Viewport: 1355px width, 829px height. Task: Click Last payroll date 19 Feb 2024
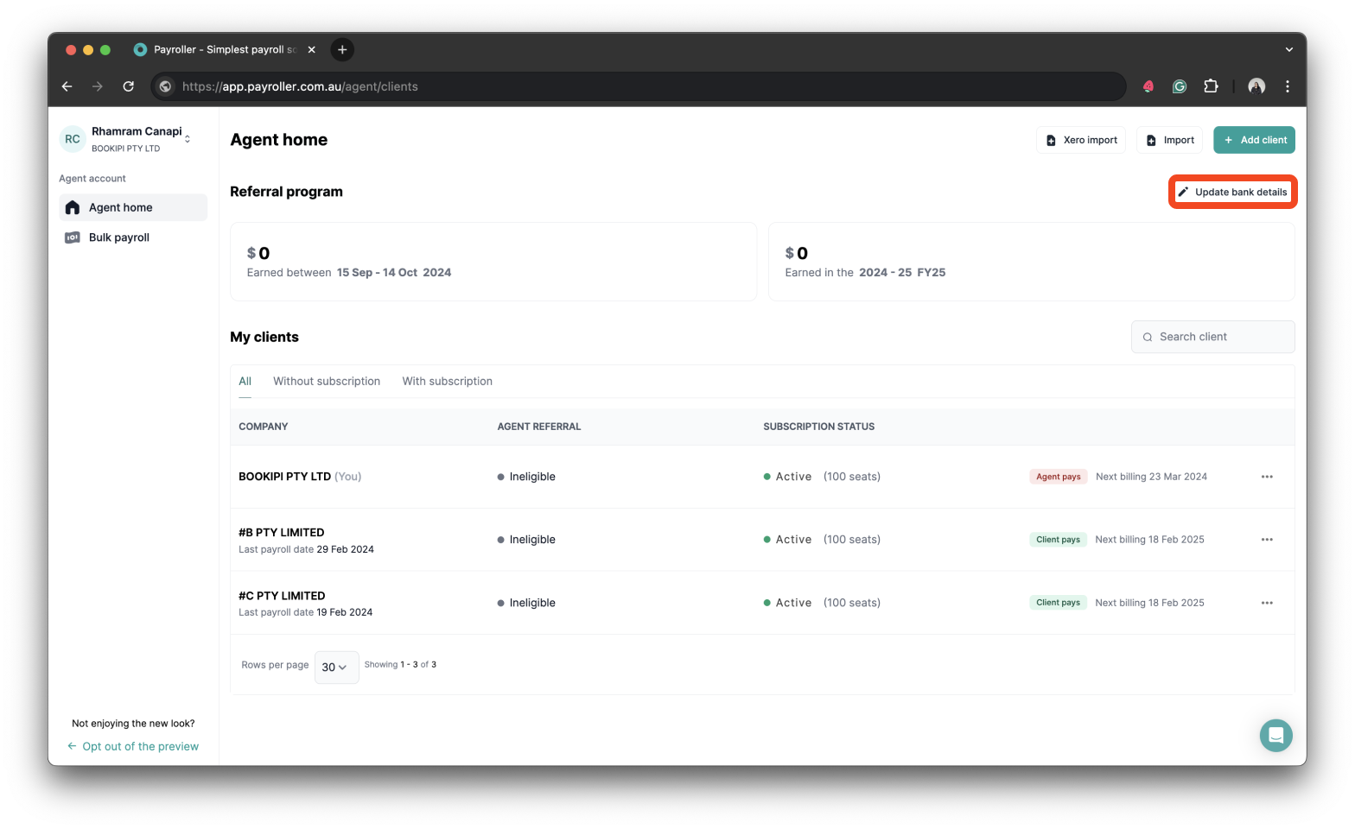click(x=306, y=612)
